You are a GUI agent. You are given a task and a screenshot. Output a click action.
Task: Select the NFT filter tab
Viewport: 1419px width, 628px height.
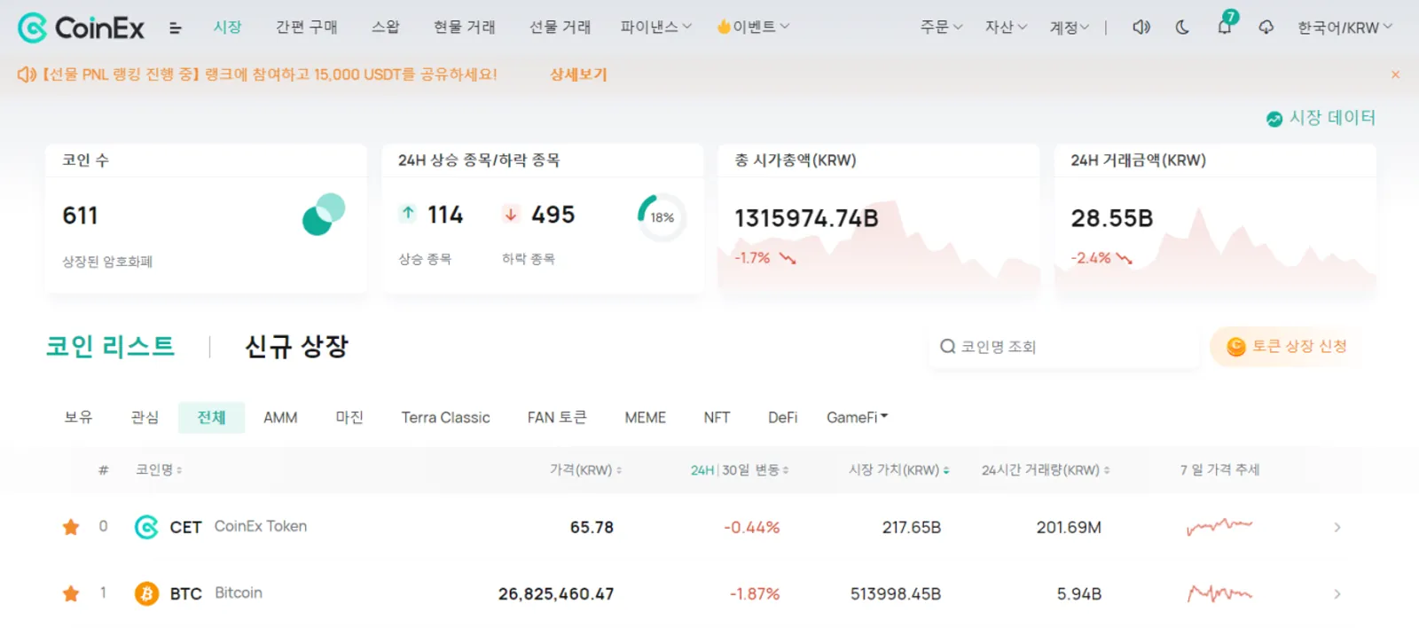pyautogui.click(x=717, y=417)
